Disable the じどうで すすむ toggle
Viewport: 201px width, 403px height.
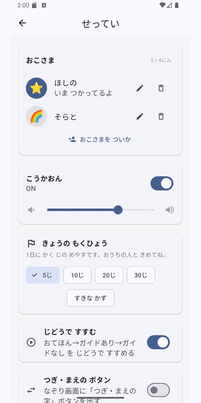(x=158, y=342)
